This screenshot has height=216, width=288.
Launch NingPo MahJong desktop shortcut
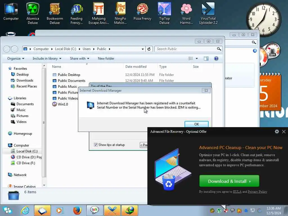(120, 13)
